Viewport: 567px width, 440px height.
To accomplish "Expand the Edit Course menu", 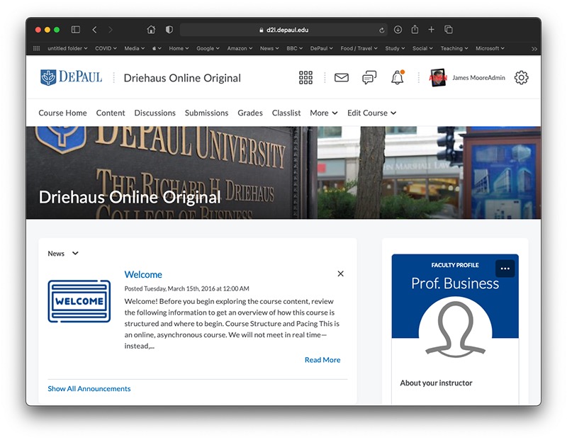I will pyautogui.click(x=371, y=113).
